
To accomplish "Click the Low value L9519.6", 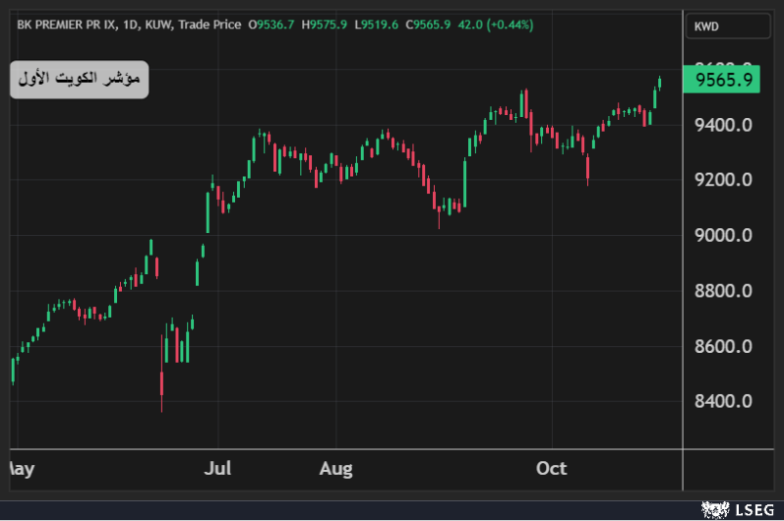I will (373, 24).
